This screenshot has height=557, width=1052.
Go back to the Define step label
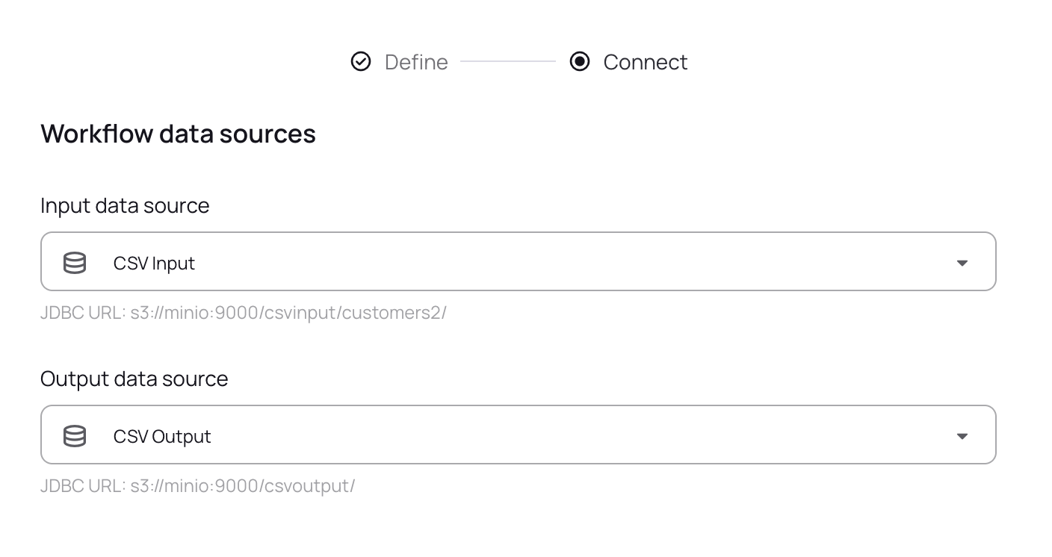(416, 62)
